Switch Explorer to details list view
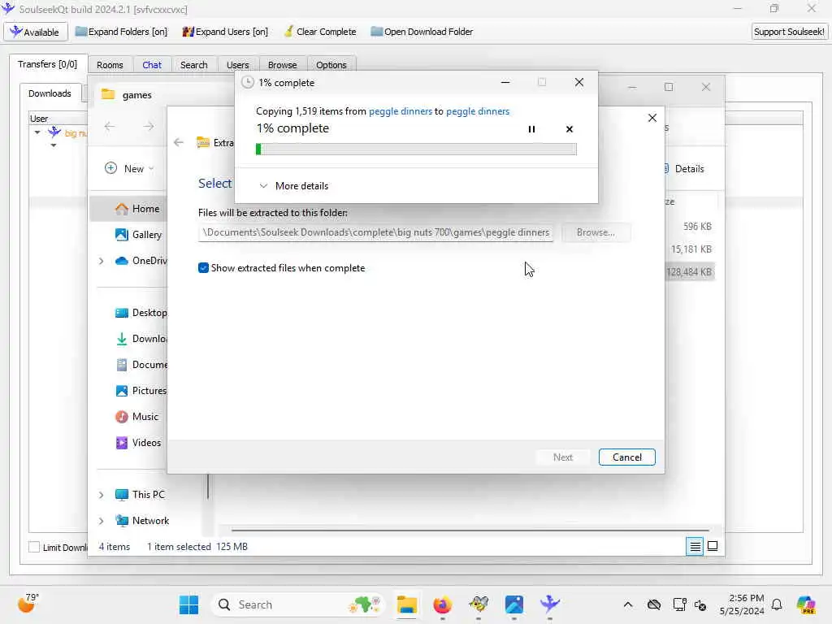The height and width of the screenshot is (624, 832). (695, 546)
